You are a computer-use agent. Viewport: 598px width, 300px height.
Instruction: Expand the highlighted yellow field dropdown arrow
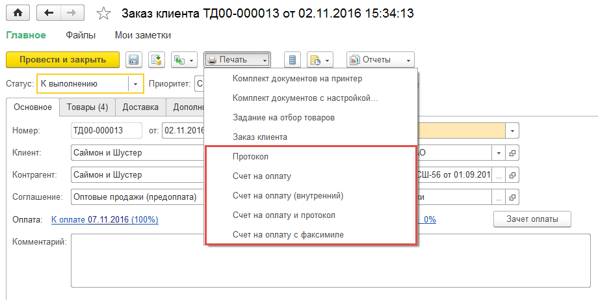[x=513, y=130]
